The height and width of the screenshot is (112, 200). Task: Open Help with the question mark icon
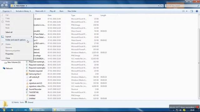click(197, 11)
